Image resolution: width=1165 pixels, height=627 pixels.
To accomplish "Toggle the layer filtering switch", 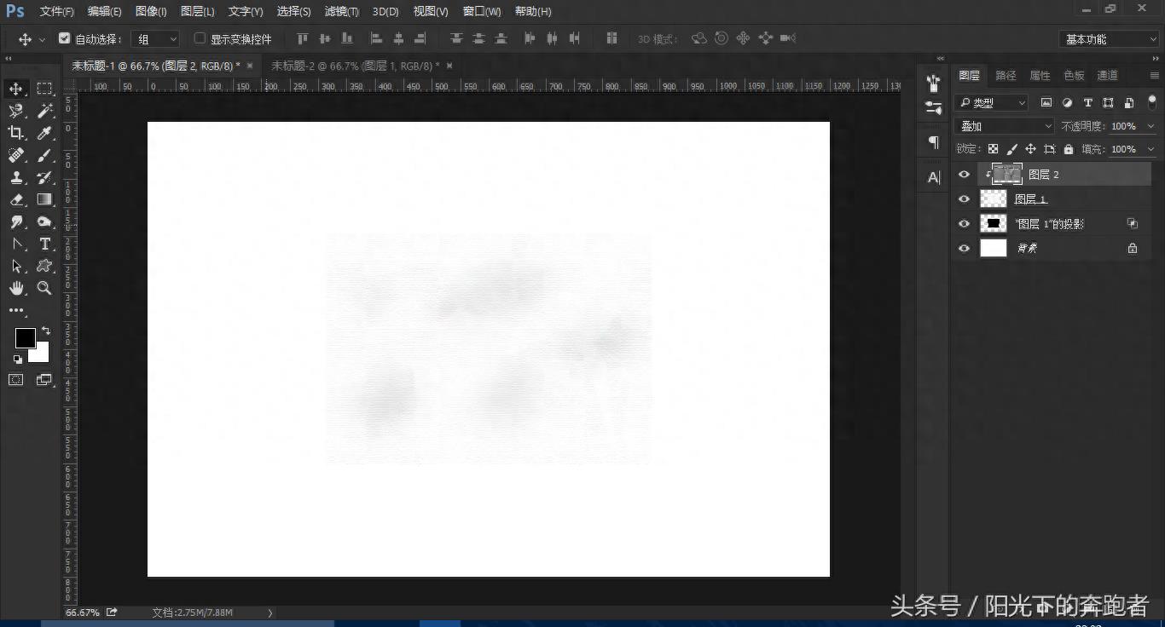I will [1151, 102].
